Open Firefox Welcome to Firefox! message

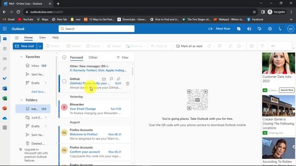(x=95, y=134)
